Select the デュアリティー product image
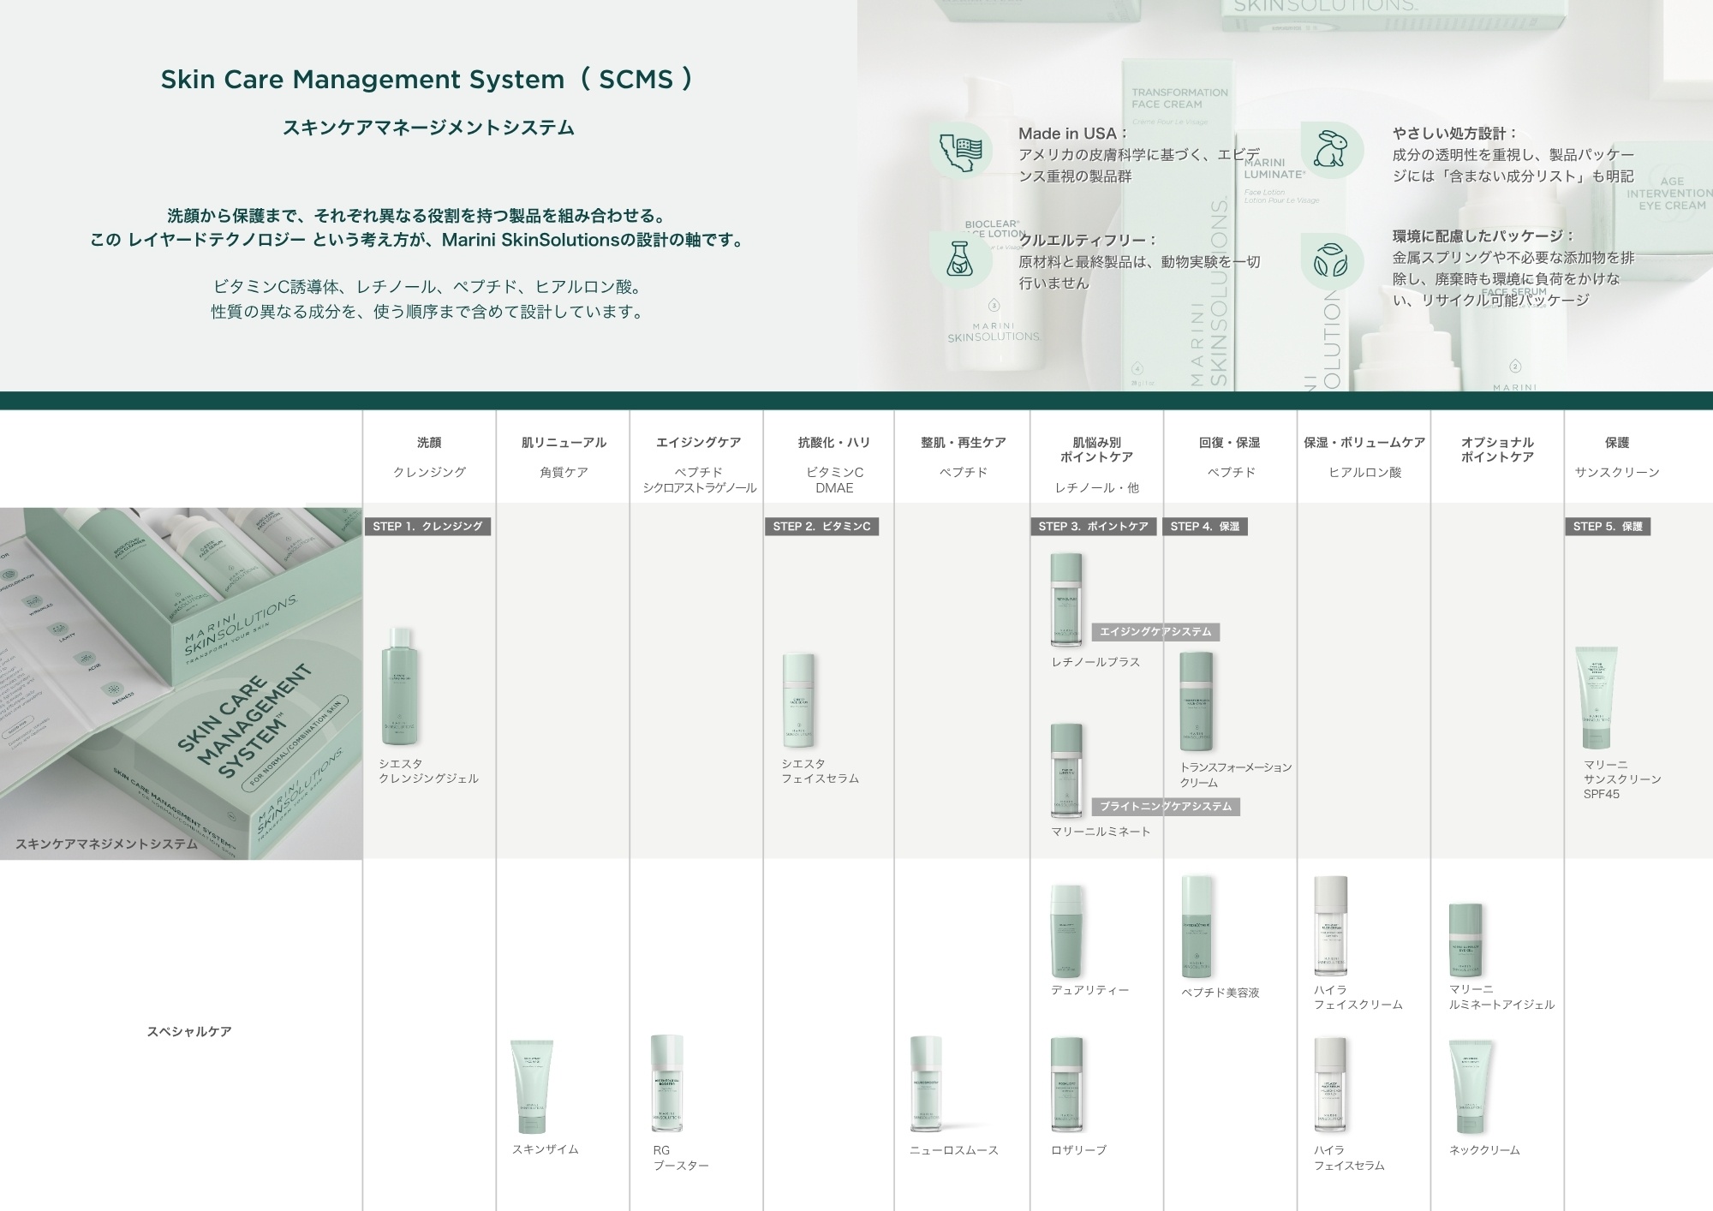Image resolution: width=1713 pixels, height=1211 pixels. click(1066, 931)
